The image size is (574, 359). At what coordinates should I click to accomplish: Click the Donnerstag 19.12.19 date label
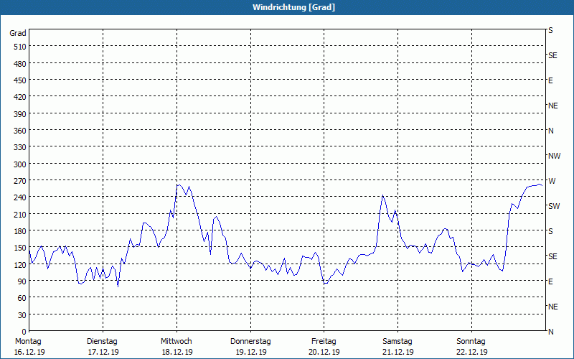pos(250,347)
